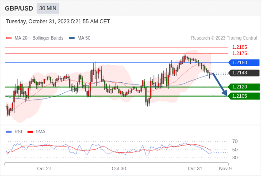
Task: Select the green 1.2120 support price tag
Action: click(x=244, y=87)
